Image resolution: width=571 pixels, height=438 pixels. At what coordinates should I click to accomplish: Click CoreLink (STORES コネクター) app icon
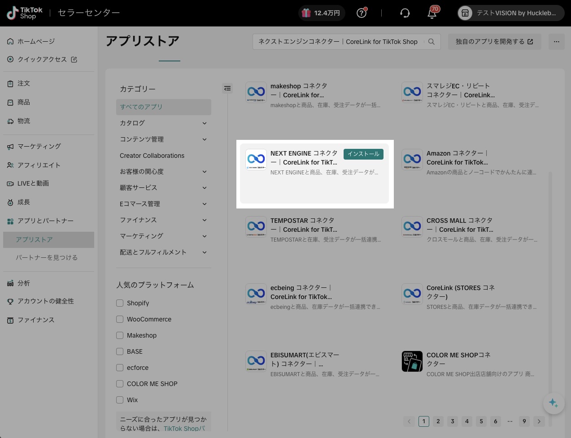(412, 294)
